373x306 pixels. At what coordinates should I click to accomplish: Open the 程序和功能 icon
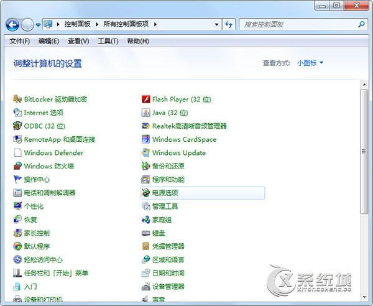click(146, 179)
